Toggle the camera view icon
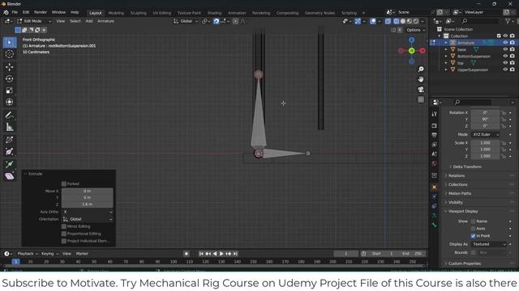Viewport: 519px width, 291px height. pos(421,90)
